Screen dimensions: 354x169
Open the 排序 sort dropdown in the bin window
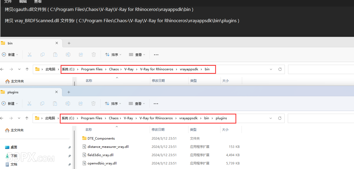[113, 55]
